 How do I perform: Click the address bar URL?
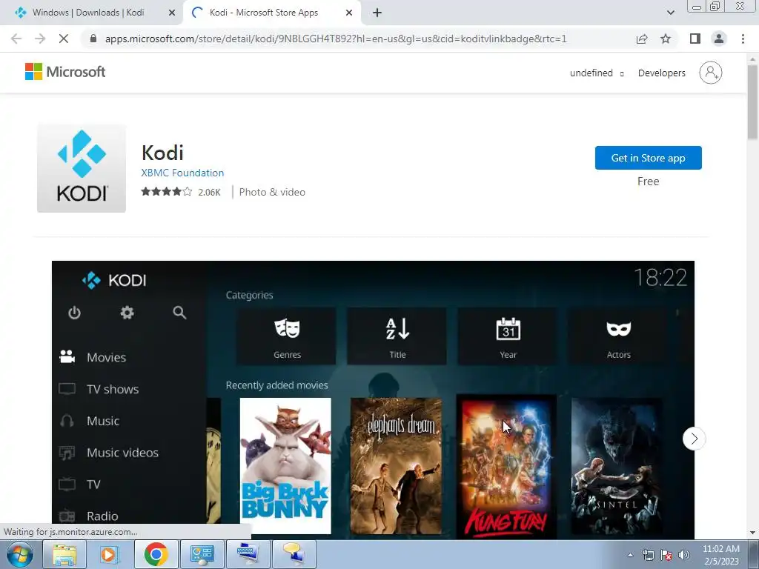336,39
